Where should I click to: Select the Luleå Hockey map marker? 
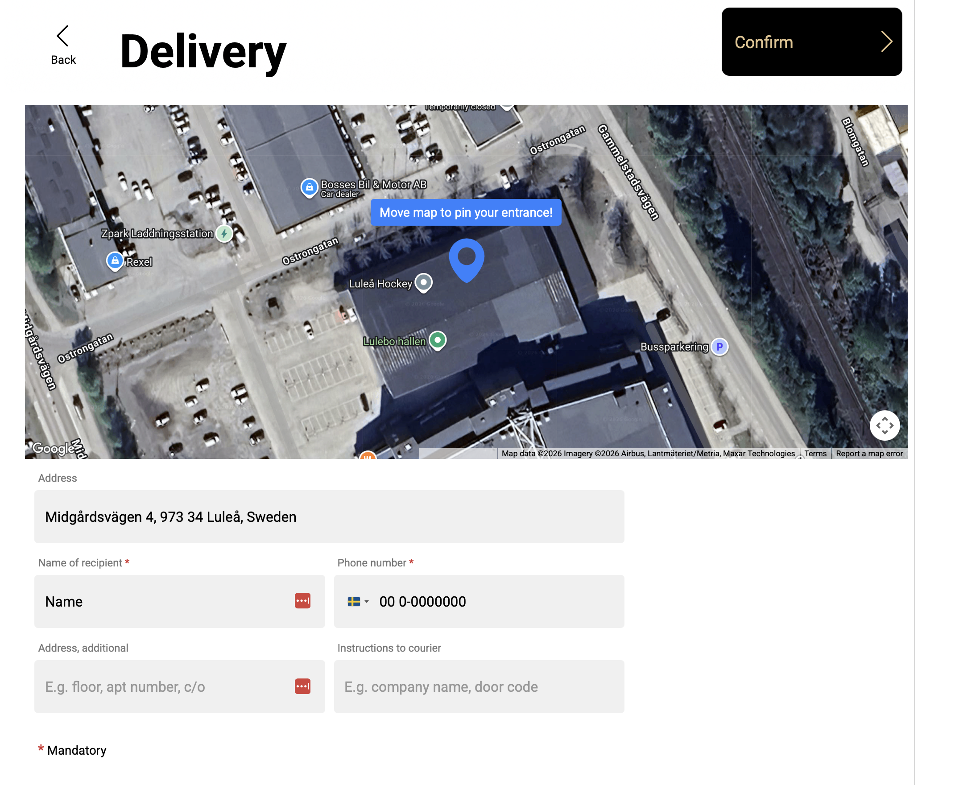(423, 284)
